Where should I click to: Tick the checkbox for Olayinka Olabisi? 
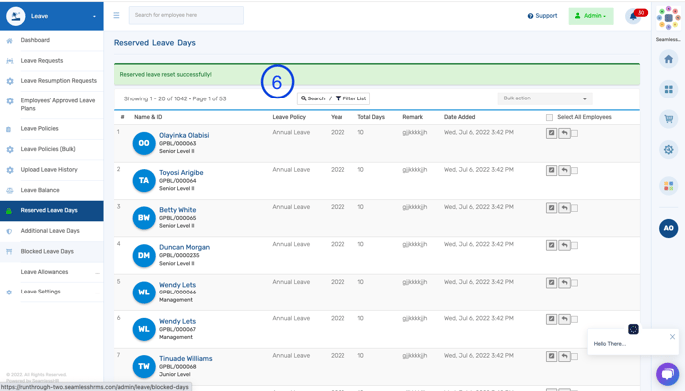point(574,134)
